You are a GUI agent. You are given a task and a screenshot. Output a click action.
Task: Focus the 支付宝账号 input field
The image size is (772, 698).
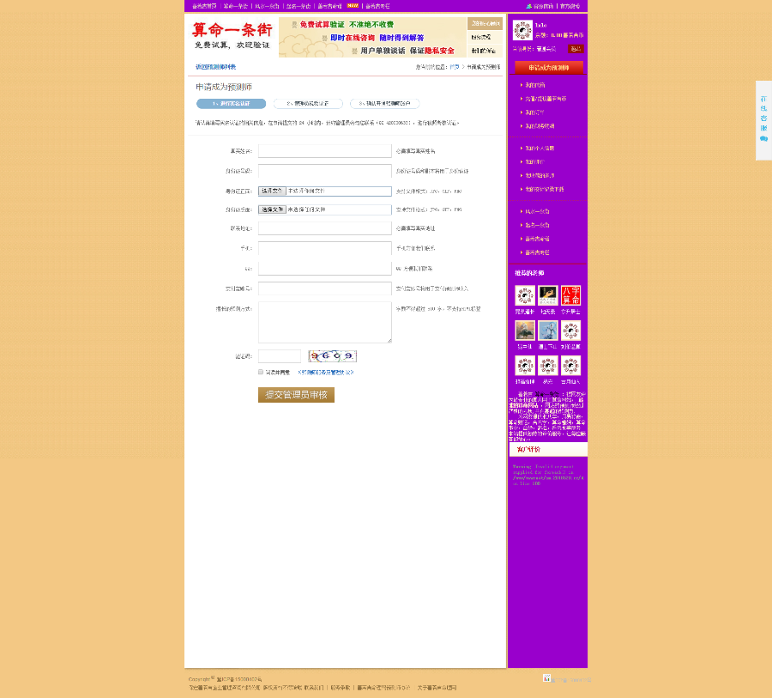(x=325, y=288)
